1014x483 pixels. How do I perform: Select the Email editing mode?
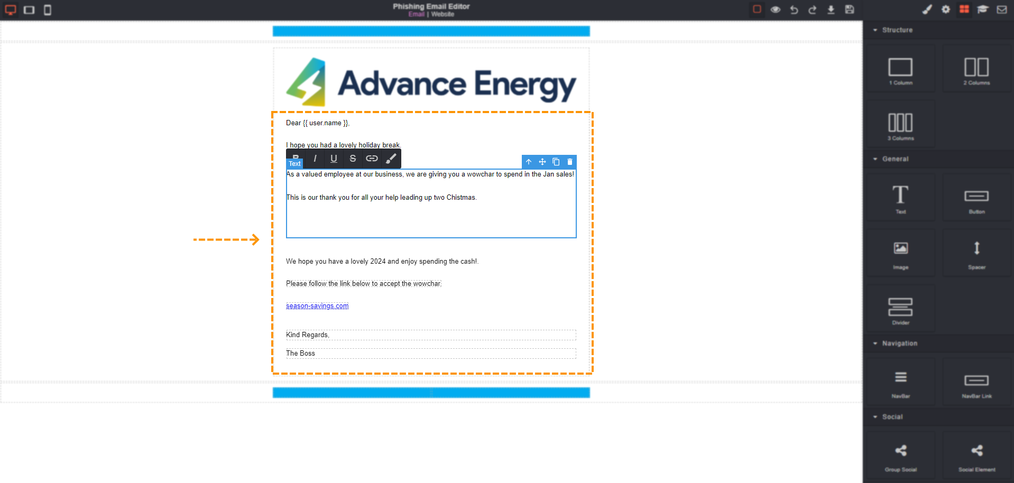pyautogui.click(x=417, y=14)
